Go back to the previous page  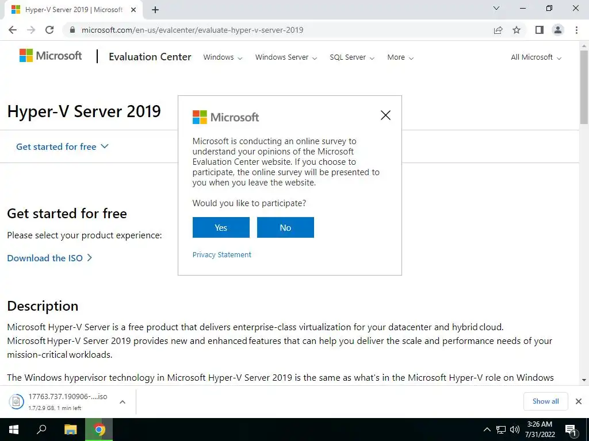pyautogui.click(x=13, y=30)
